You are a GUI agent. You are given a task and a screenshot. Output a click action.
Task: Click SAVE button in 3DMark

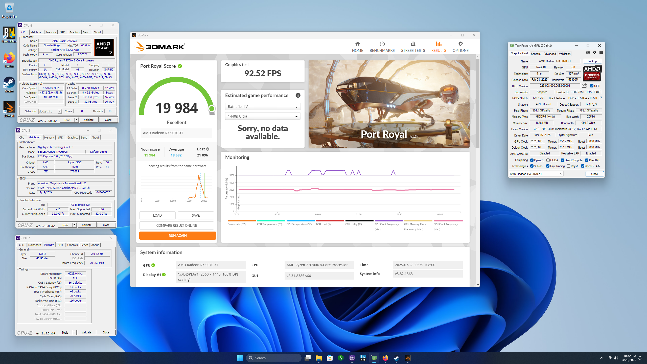click(196, 215)
